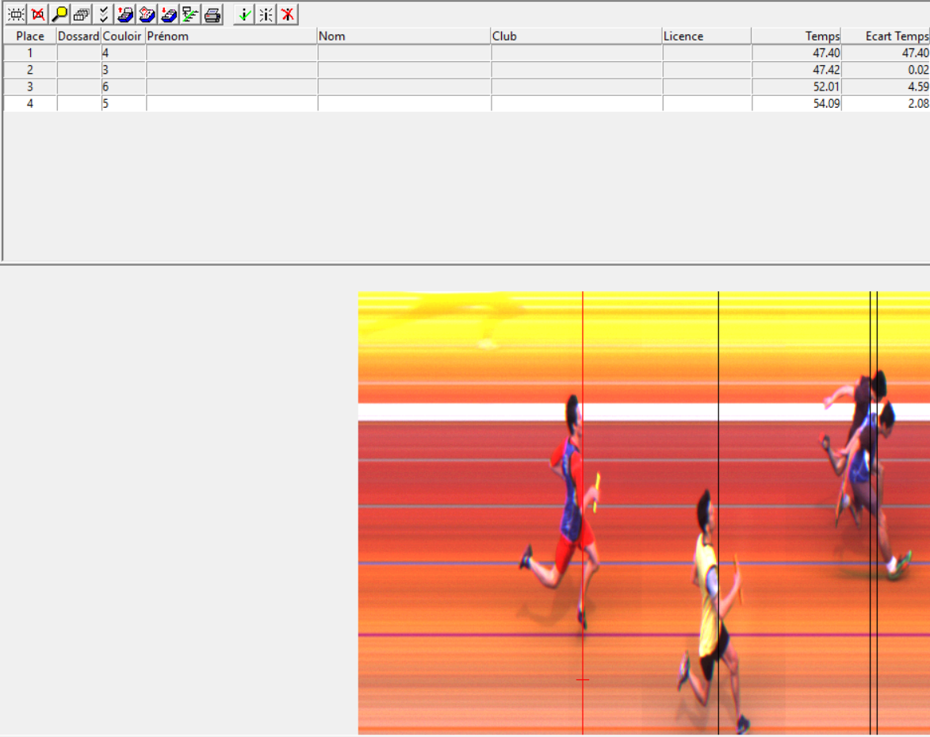Select the Place 2 result row

(x=467, y=70)
